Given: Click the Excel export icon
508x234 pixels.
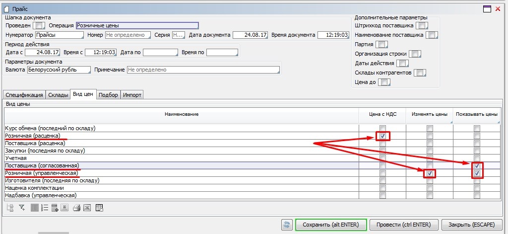Looking at the screenshot, I should click(87, 208).
